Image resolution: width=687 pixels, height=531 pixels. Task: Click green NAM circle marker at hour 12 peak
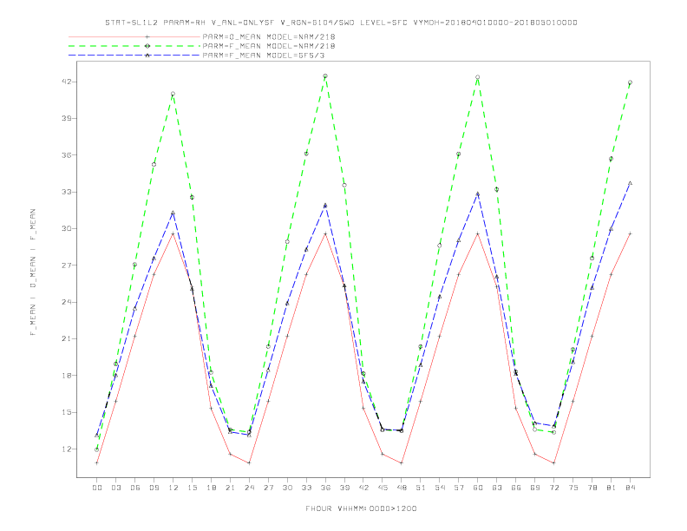tap(173, 94)
